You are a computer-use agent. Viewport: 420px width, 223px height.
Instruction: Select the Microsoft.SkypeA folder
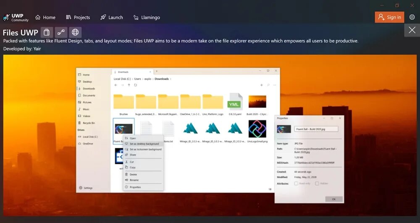[168, 105]
